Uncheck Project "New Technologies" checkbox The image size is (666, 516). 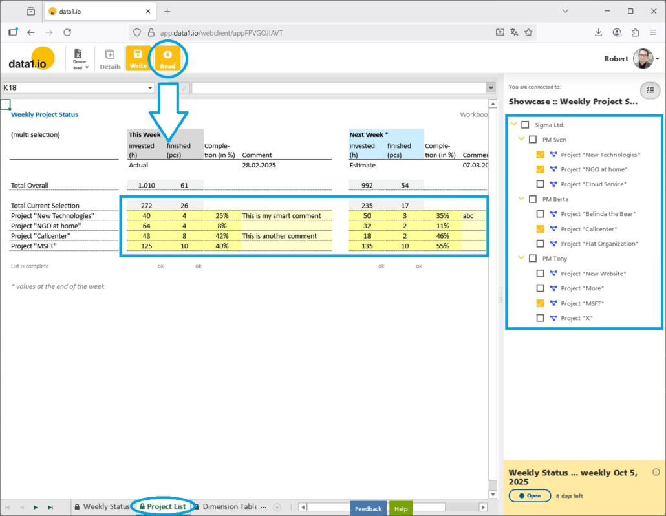coord(541,155)
